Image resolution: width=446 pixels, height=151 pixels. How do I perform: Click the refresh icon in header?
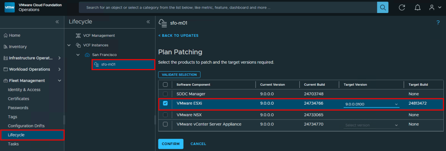coord(402,7)
